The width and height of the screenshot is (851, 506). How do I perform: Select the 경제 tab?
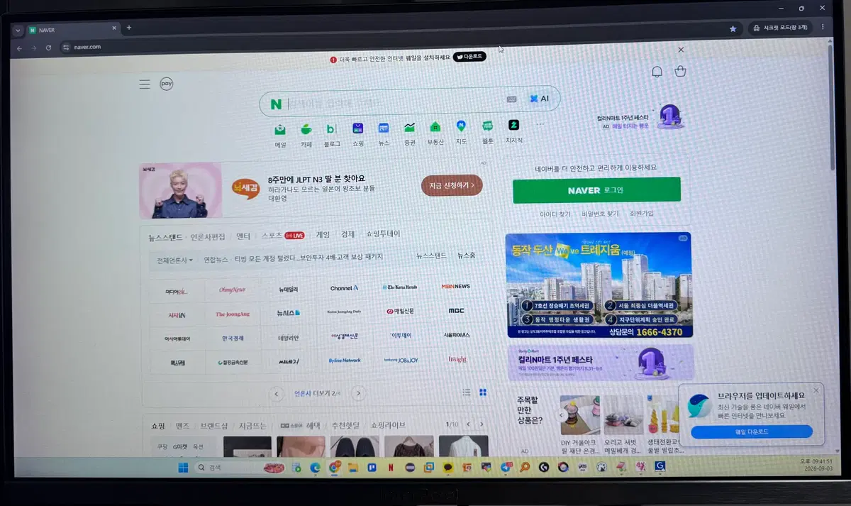point(347,234)
